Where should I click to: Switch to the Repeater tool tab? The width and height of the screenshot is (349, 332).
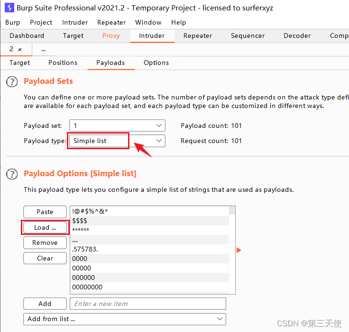[198, 36]
